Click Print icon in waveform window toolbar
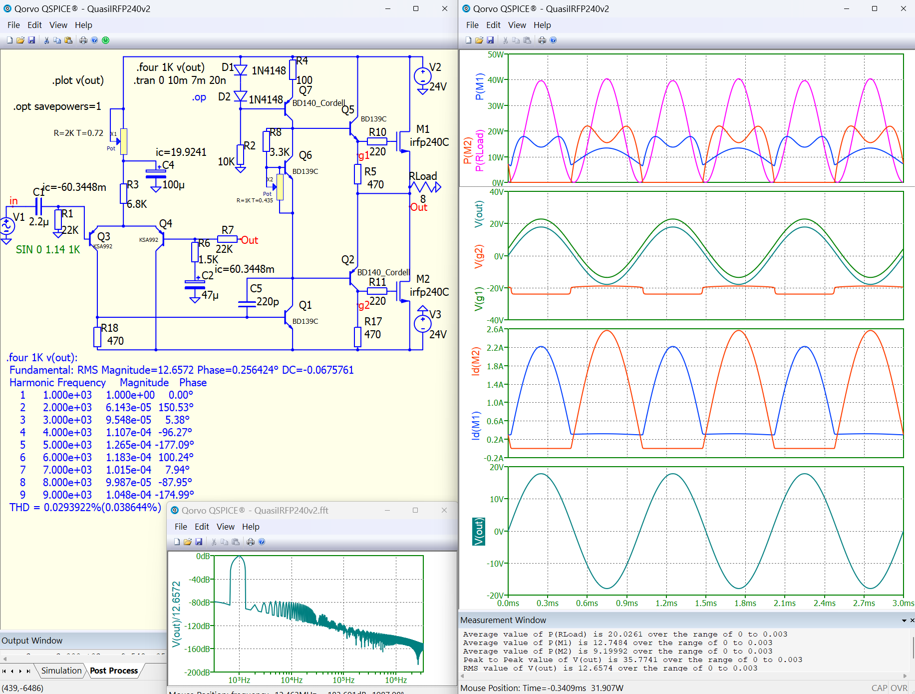 [542, 40]
